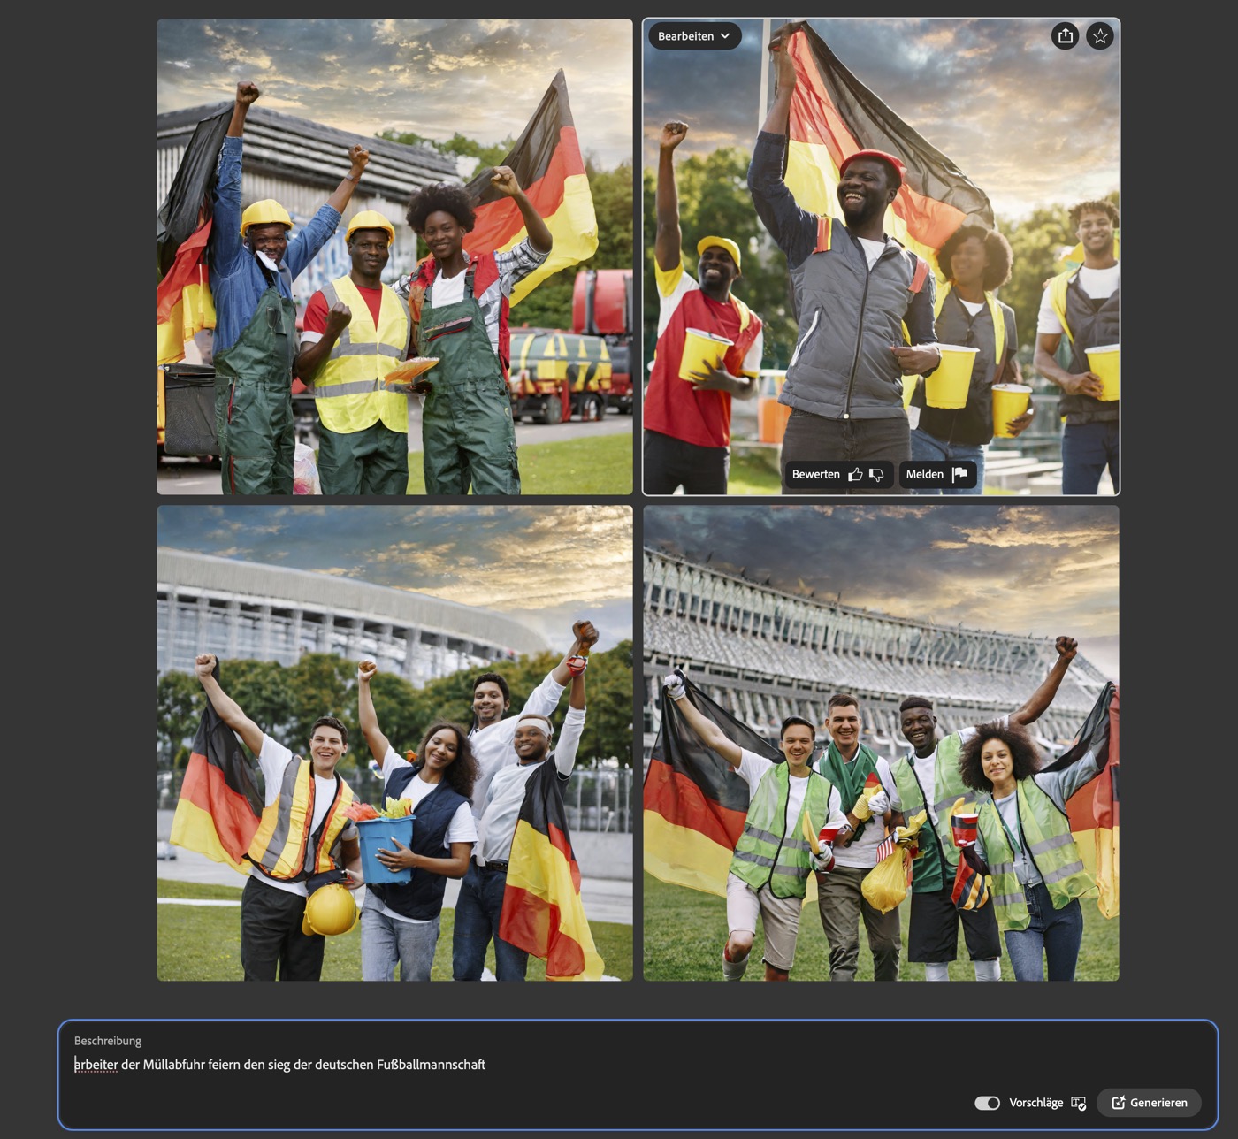This screenshot has width=1238, height=1139.
Task: Open the Bearbeiten dropdown menu
Action: (694, 36)
